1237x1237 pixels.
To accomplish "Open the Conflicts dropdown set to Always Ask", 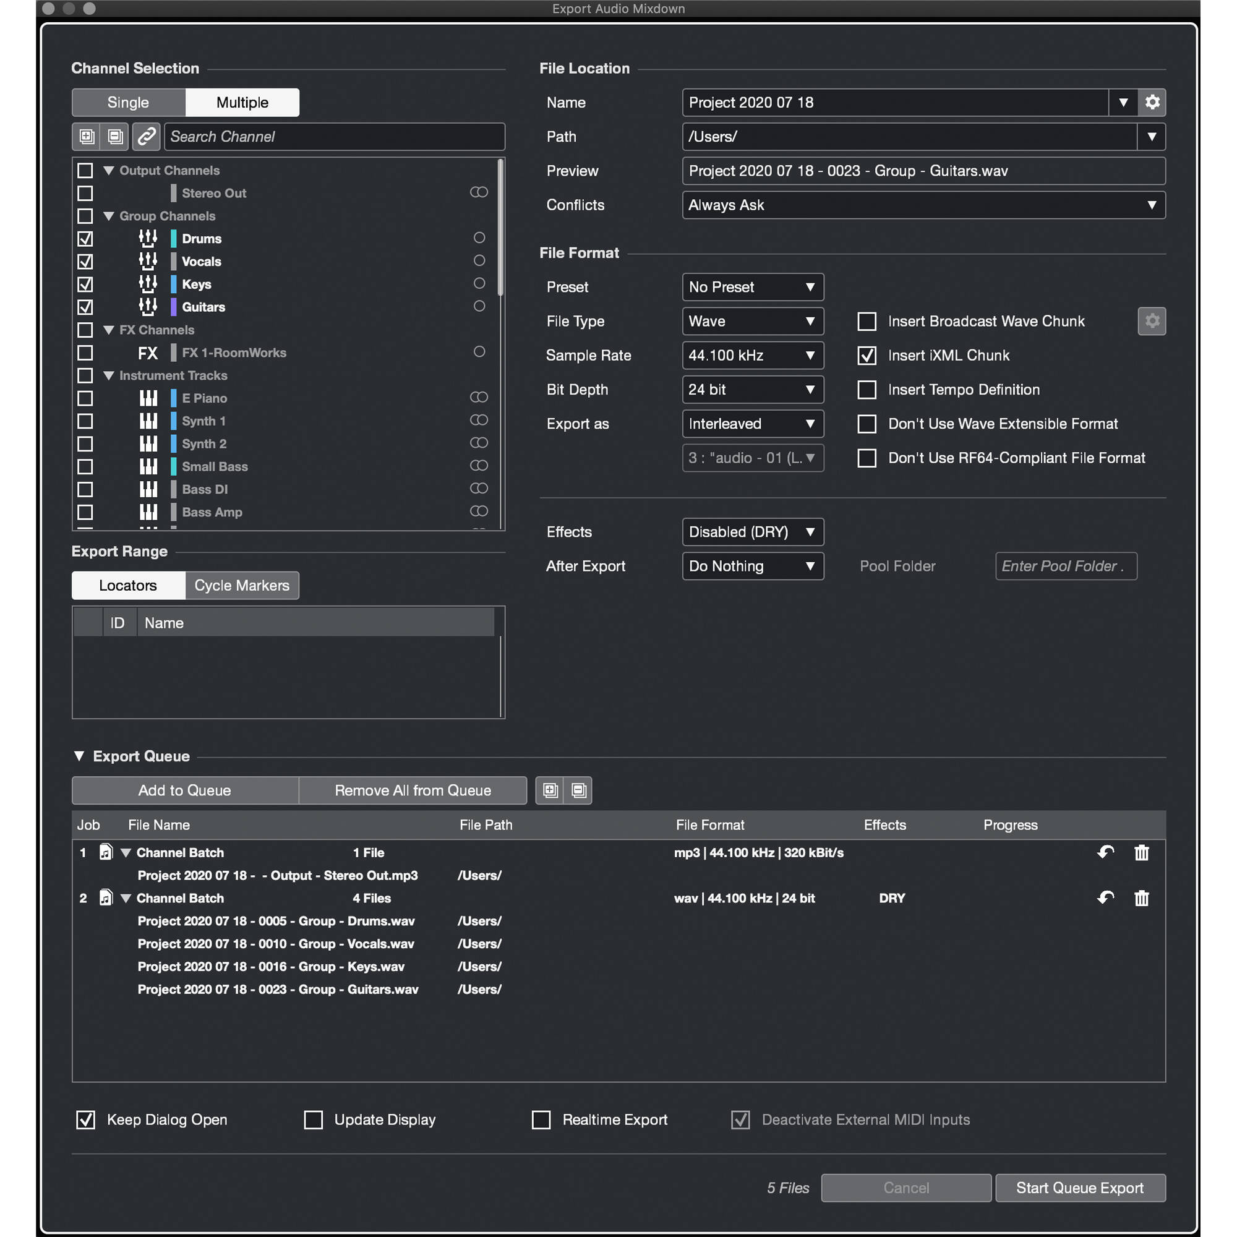I will coord(923,205).
